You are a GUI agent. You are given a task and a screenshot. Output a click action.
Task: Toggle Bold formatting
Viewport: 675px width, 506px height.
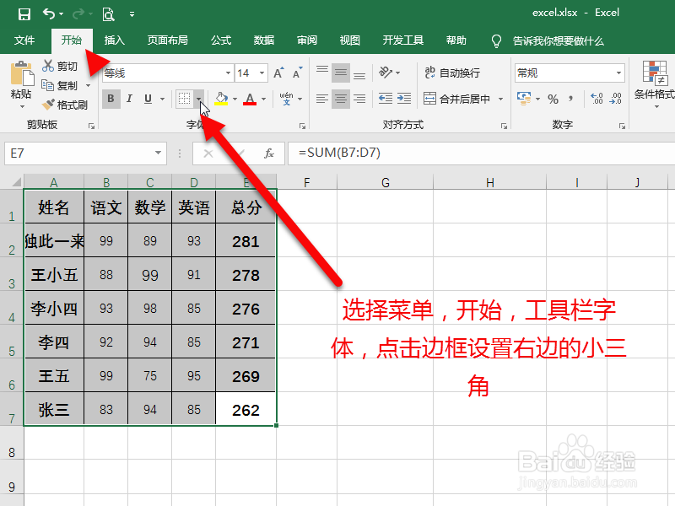click(x=111, y=99)
